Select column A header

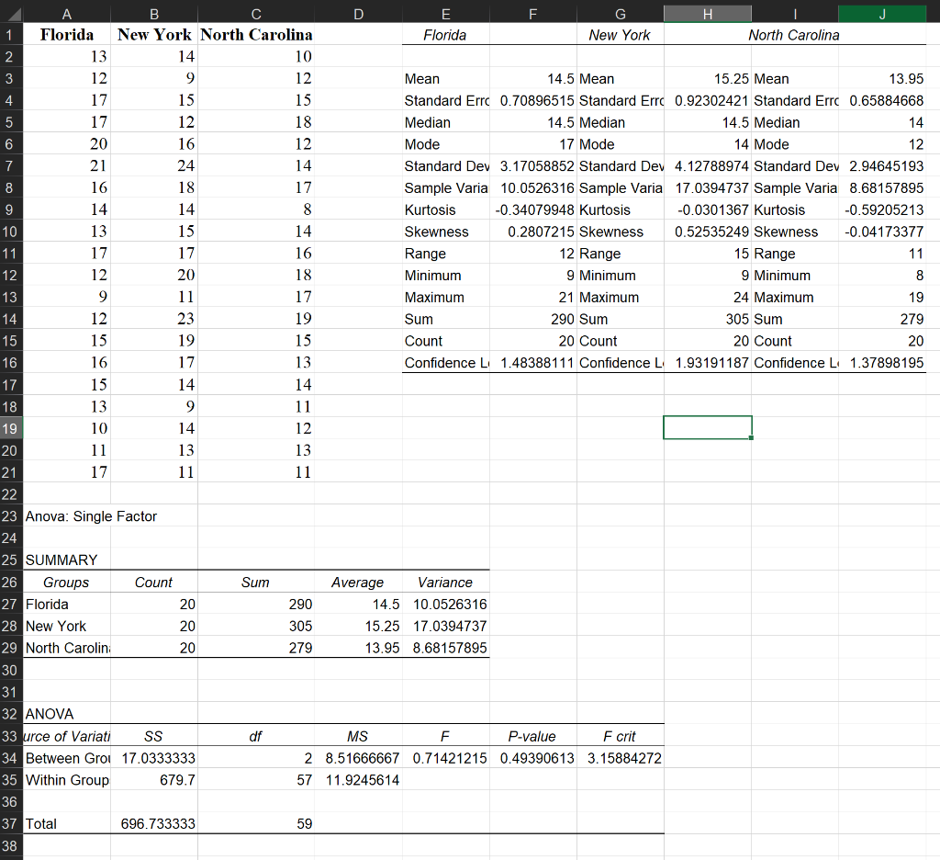tap(66, 14)
